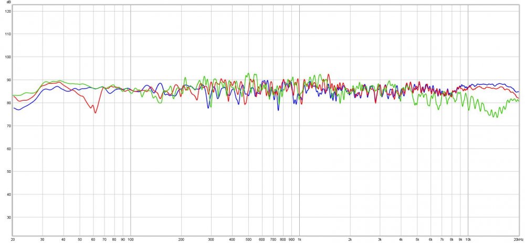Click the 10k frequency axis label
525x243 pixels.
tap(468, 240)
